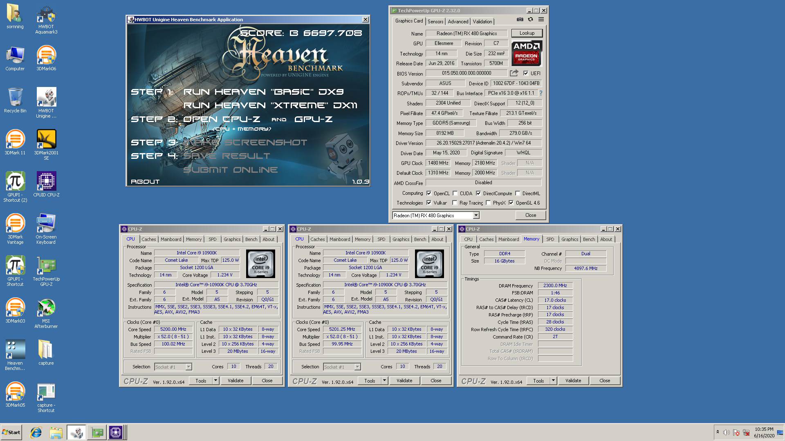This screenshot has width=785, height=441.
Task: Open Socket #1 selection dropdown in the left CPU-Z window
Action: pos(173,367)
